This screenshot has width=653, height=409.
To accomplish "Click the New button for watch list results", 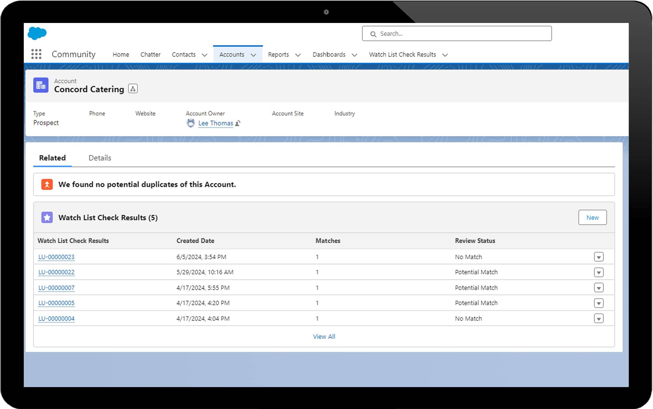I will click(592, 218).
